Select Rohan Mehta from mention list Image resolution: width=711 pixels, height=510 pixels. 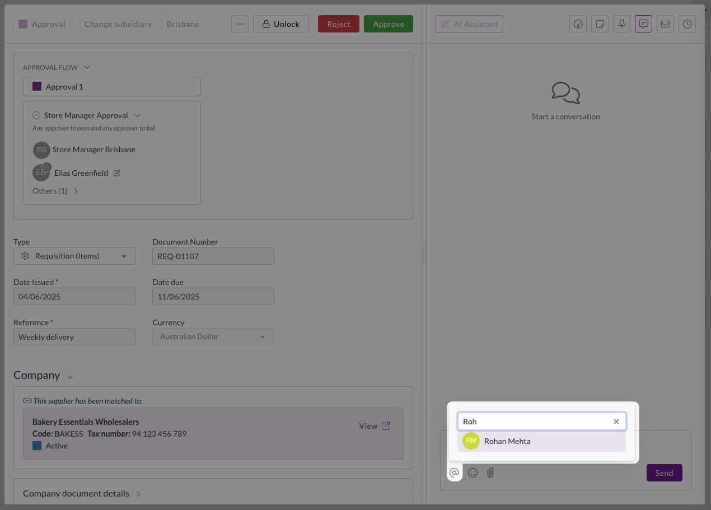[542, 441]
